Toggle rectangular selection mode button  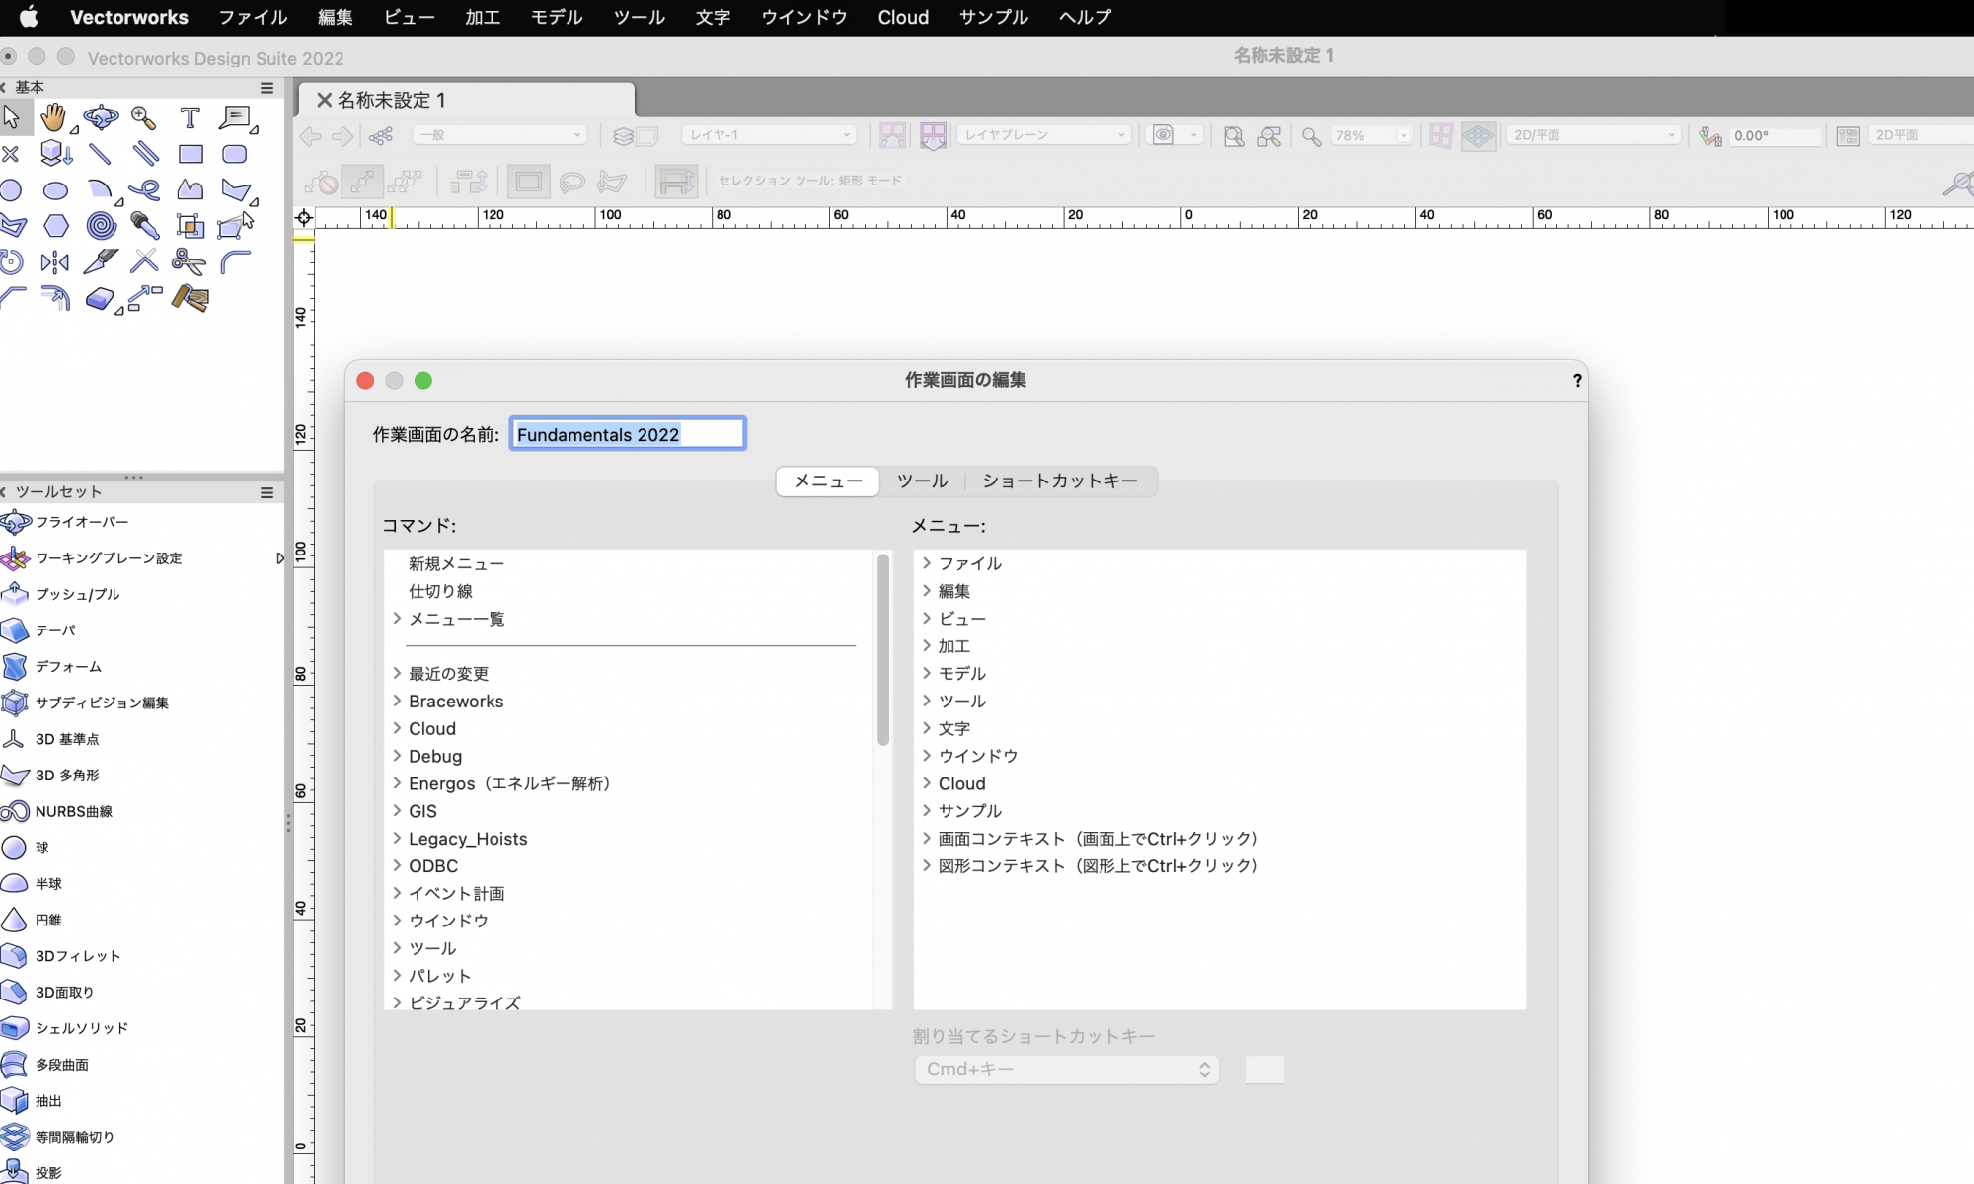pos(529,182)
